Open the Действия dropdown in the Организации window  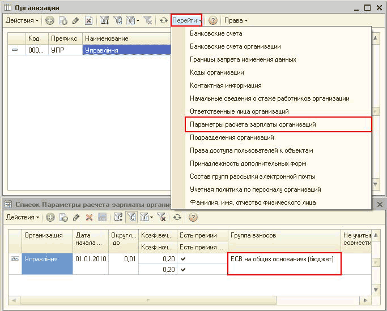point(22,20)
